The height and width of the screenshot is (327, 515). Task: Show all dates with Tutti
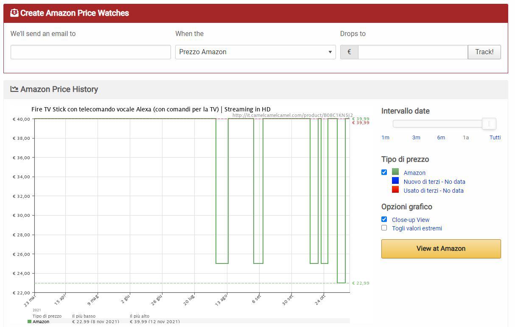tap(495, 137)
